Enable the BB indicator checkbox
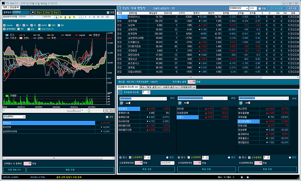Image resolution: width=301 pixels, height=181 pixels. click(x=59, y=25)
